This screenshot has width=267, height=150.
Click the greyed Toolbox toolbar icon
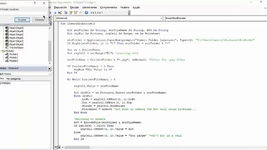point(81,12)
